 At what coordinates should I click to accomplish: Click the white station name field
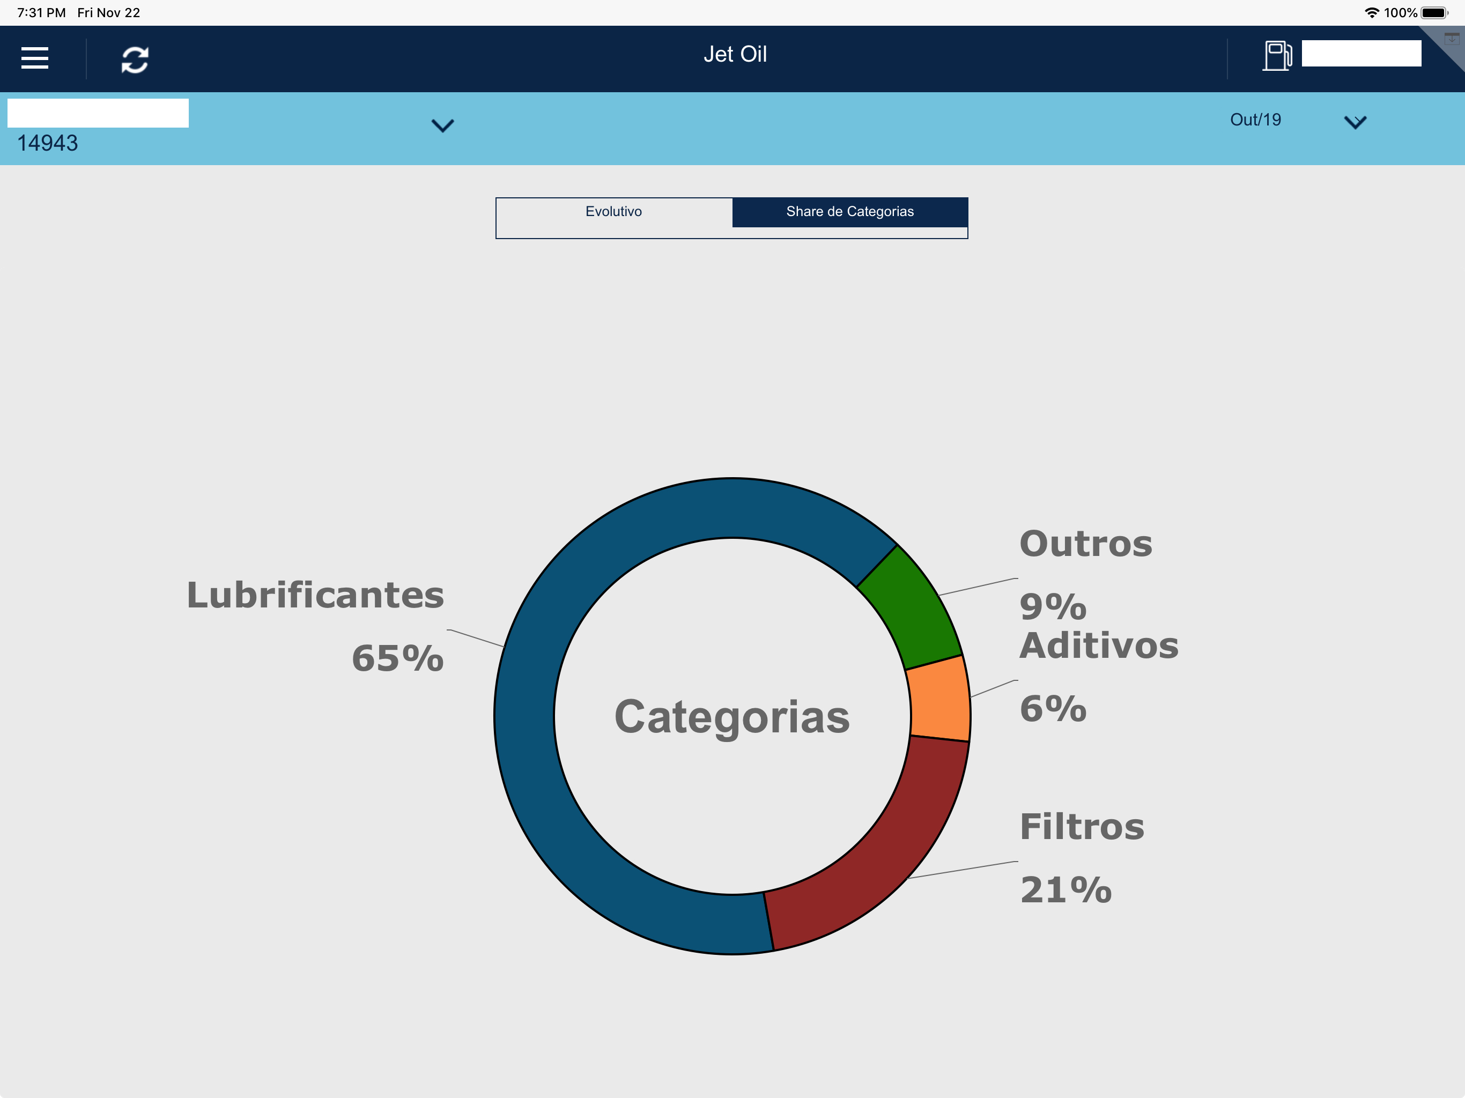click(x=98, y=113)
